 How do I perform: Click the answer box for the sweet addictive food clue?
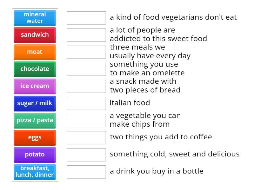[86, 35]
